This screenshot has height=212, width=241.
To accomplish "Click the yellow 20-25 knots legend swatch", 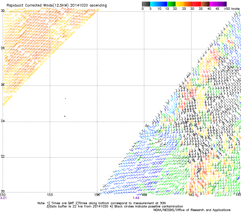I will point(180,4).
